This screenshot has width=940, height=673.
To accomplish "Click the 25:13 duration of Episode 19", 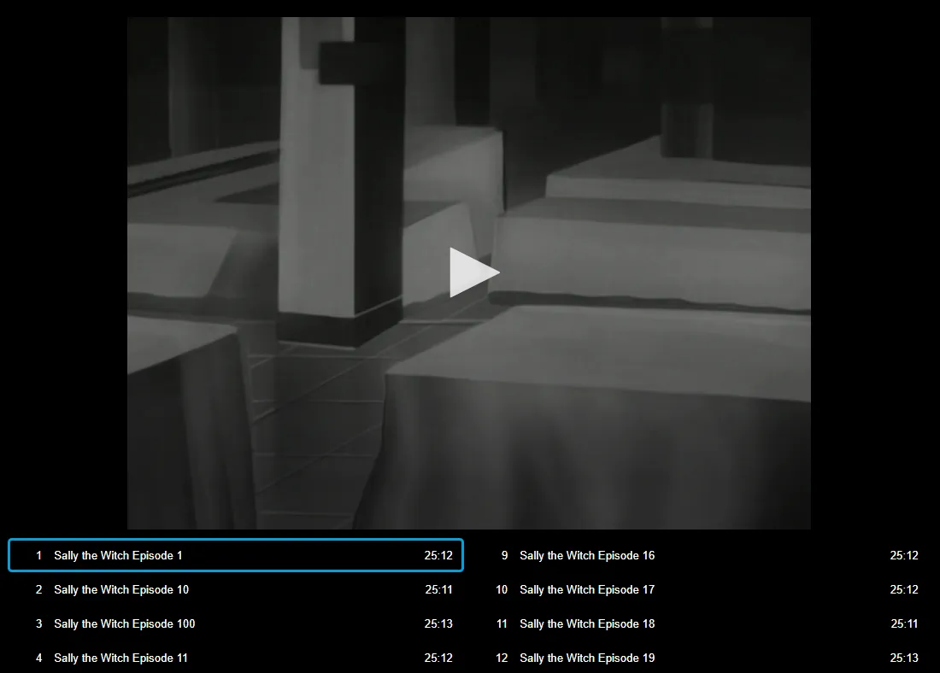I will click(x=904, y=658).
